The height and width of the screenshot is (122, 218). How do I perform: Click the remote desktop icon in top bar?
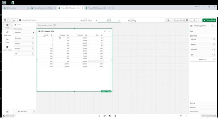point(4,2)
